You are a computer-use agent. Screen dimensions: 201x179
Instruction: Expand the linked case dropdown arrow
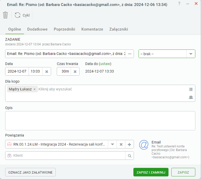112,144
